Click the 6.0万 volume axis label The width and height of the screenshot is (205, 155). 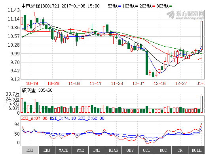pyautogui.click(x=14, y=108)
